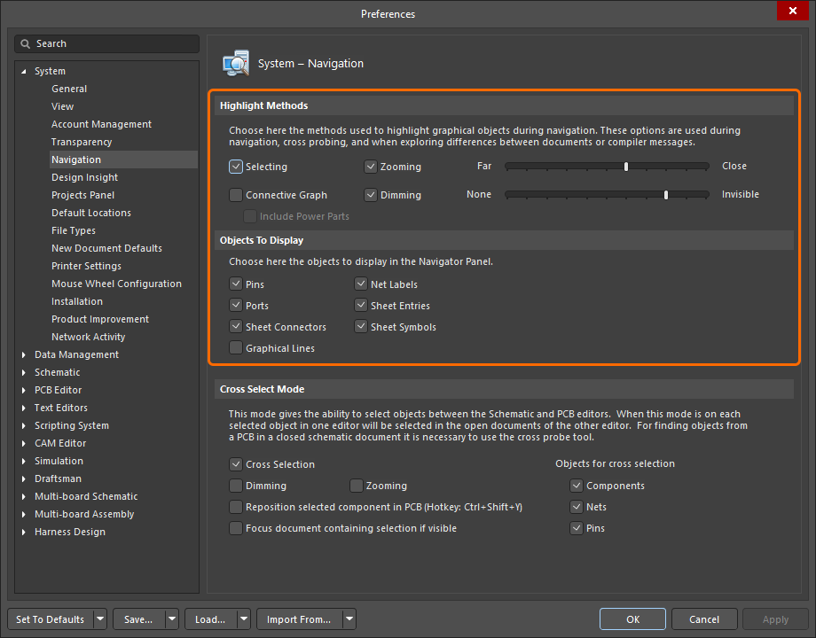Viewport: 816px width, 638px height.
Task: Click the dimming None–Invisible slider handle
Action: (x=666, y=194)
